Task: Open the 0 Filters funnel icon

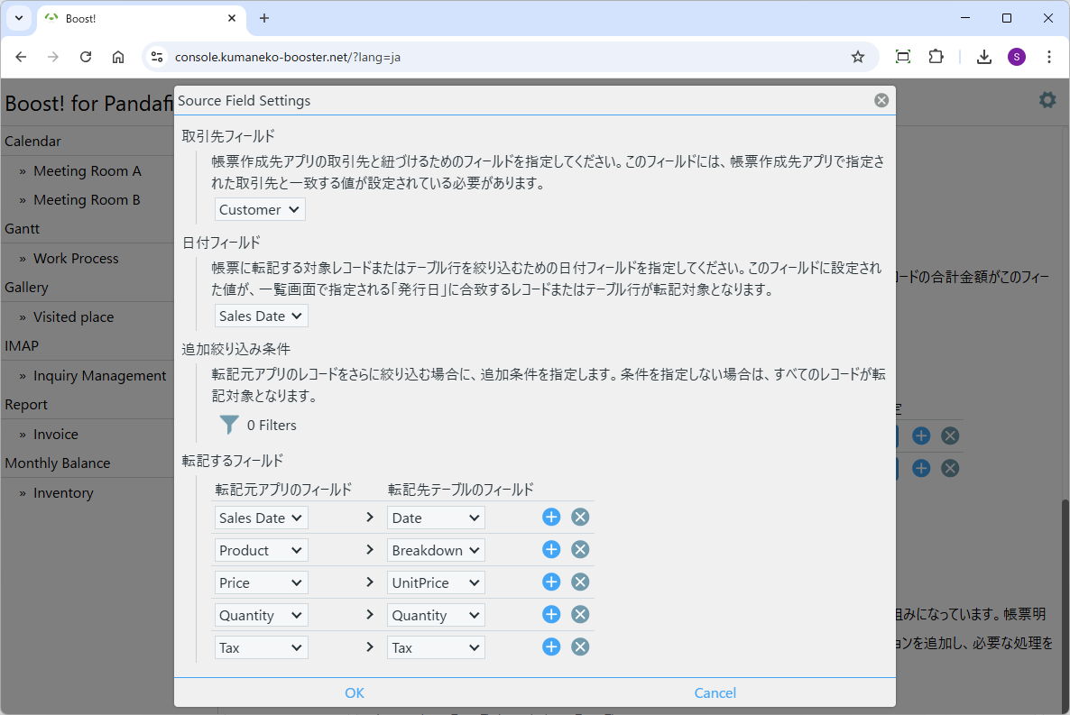Action: click(x=230, y=425)
